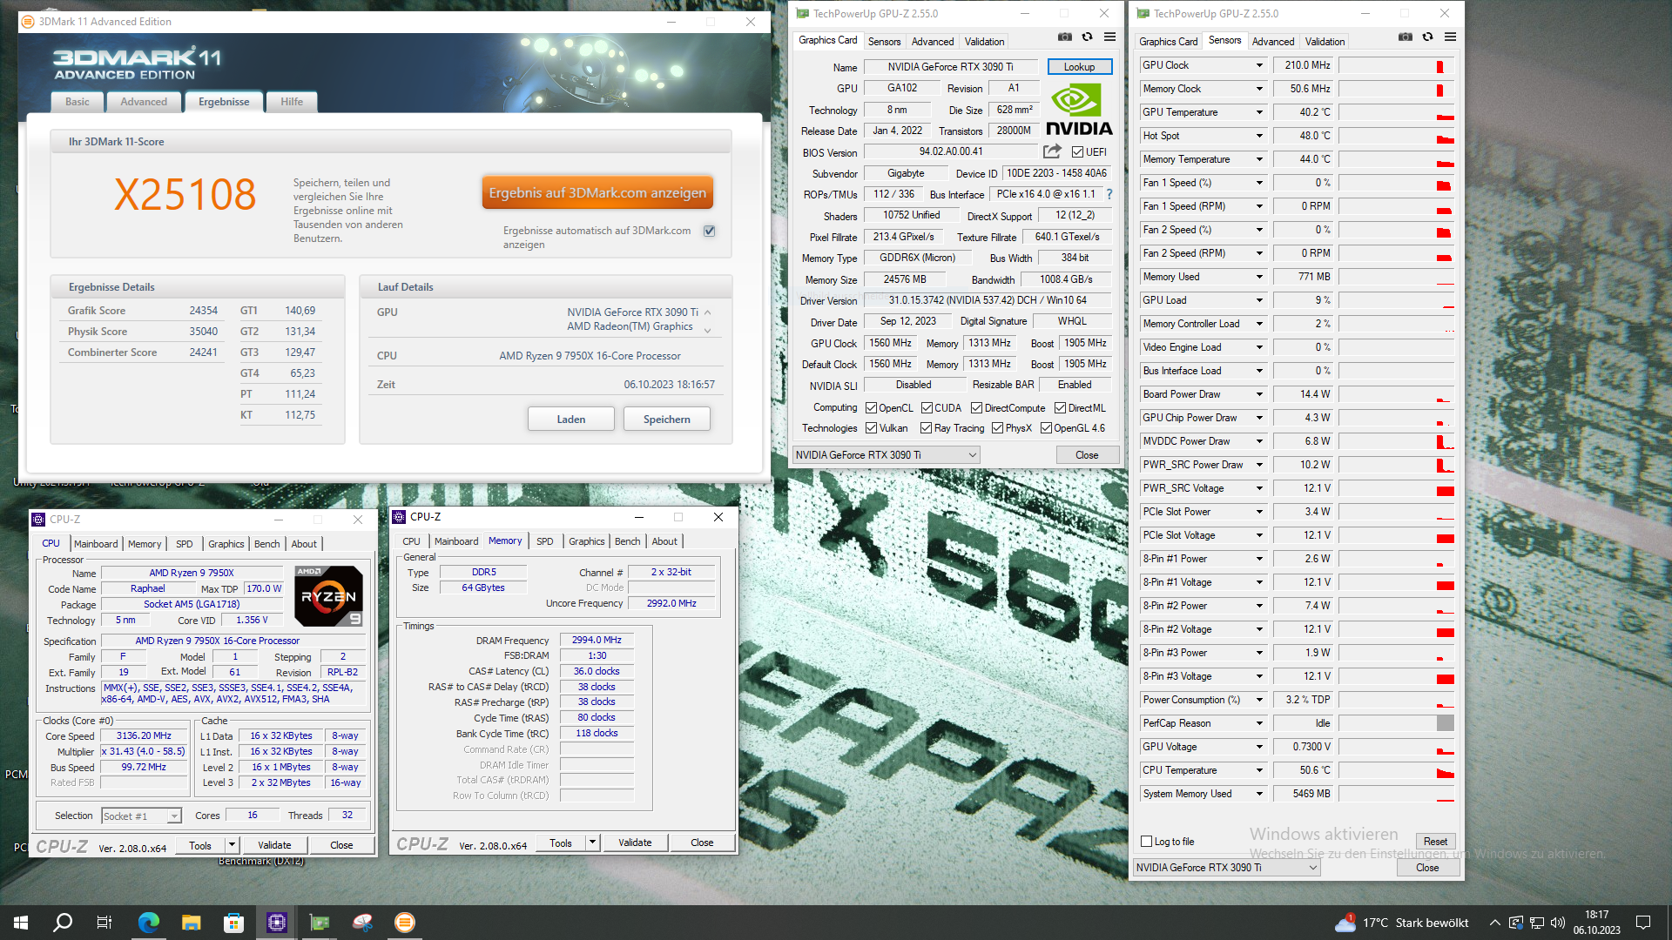Viewport: 1672px width, 940px height.
Task: Toggle the CUDA checkbox
Action: coord(927,408)
